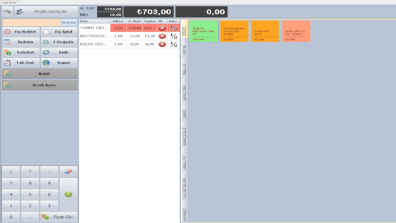Switch to the BARKODSUZ category tab
Viewport: 396px width, 223px height.
click(184, 134)
